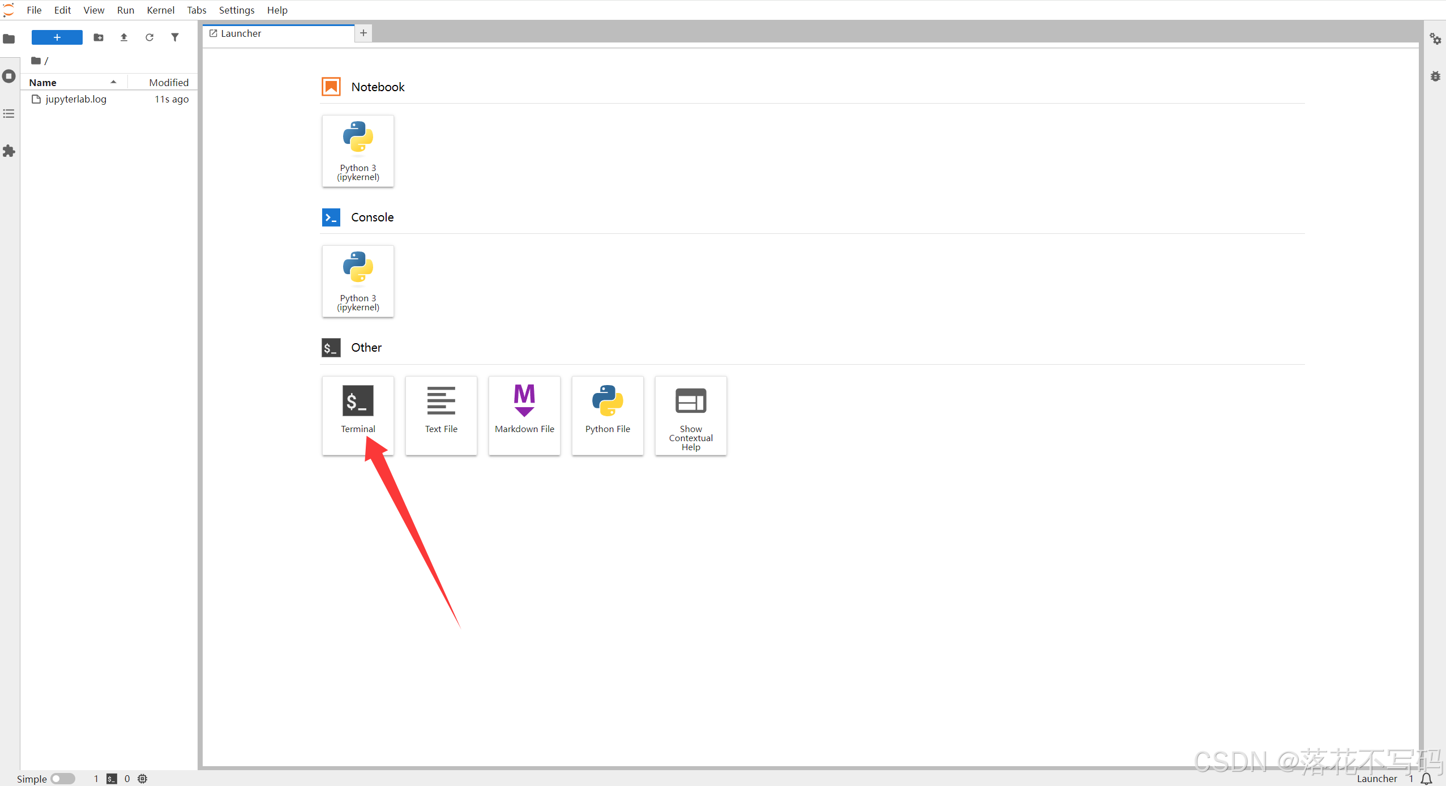1446x786 pixels.
Task: Launch Python 3 console
Action: click(358, 281)
